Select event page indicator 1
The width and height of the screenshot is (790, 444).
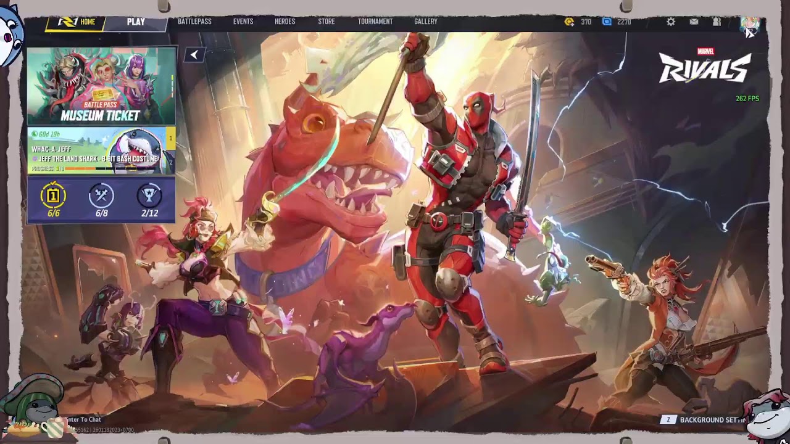coord(171,138)
